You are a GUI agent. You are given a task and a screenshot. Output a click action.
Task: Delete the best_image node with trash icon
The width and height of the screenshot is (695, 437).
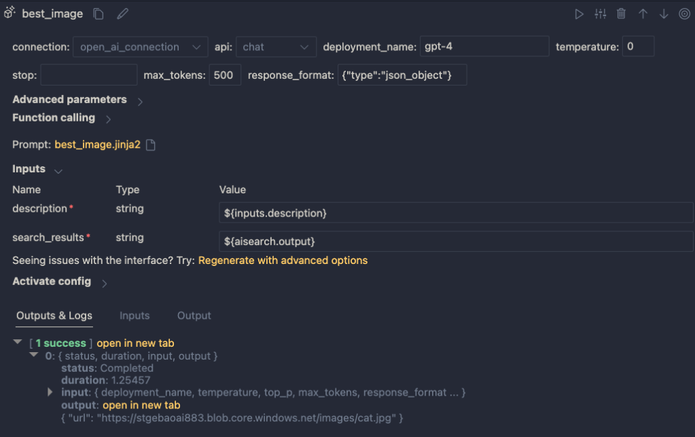[621, 14]
